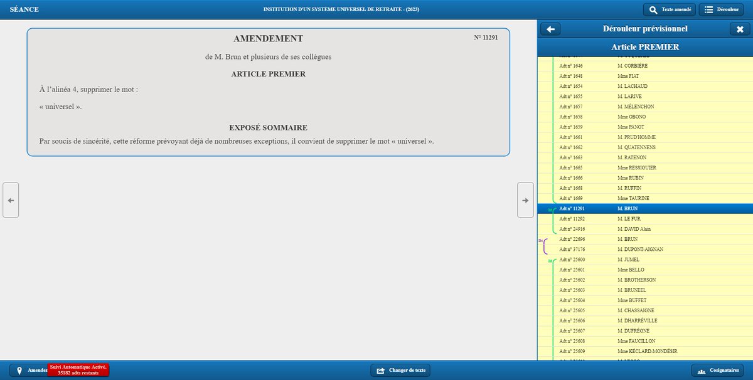Select Adt n° 1665 Mme RESSIGUIER row

click(645, 167)
